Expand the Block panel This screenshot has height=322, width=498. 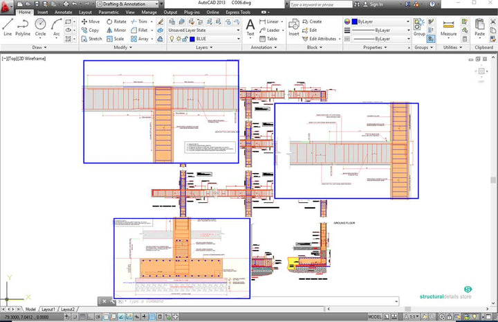pyautogui.click(x=315, y=47)
